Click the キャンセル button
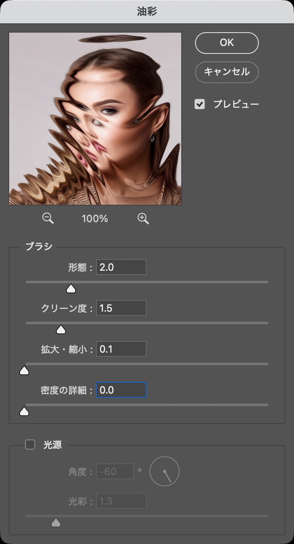294x544 pixels. (227, 72)
